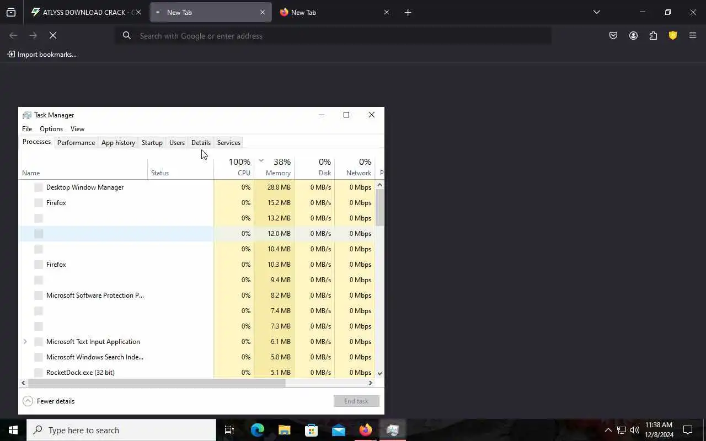Click the 13.2 MB memory cell
The image size is (706, 441).
click(x=274, y=218)
